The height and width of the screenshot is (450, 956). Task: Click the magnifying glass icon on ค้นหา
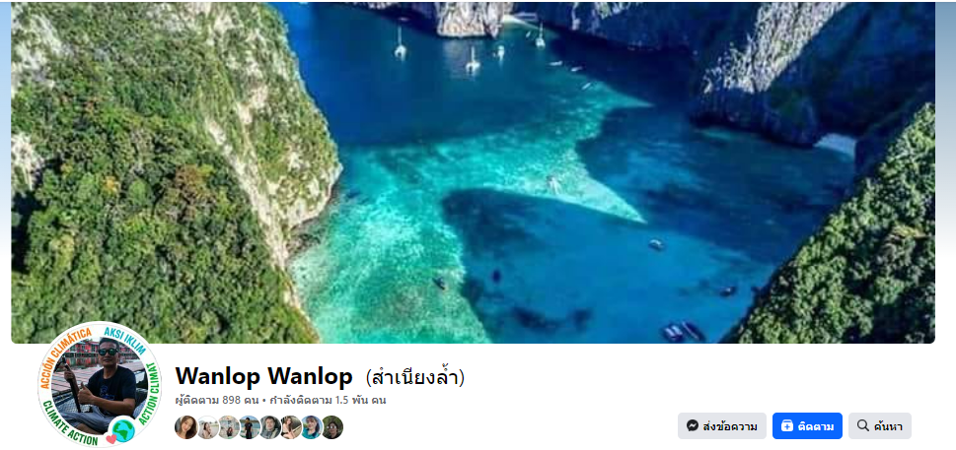(x=862, y=425)
